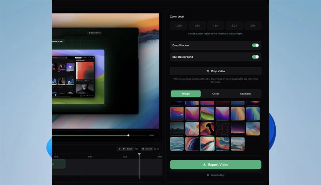Click the green timeline playhead marker
321x185 pixels.
[x=139, y=154]
